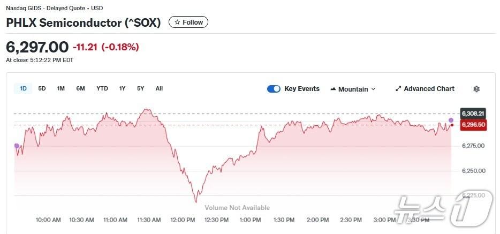Show the YTD chart range
Screen dimensions: 500x234
coord(102,88)
